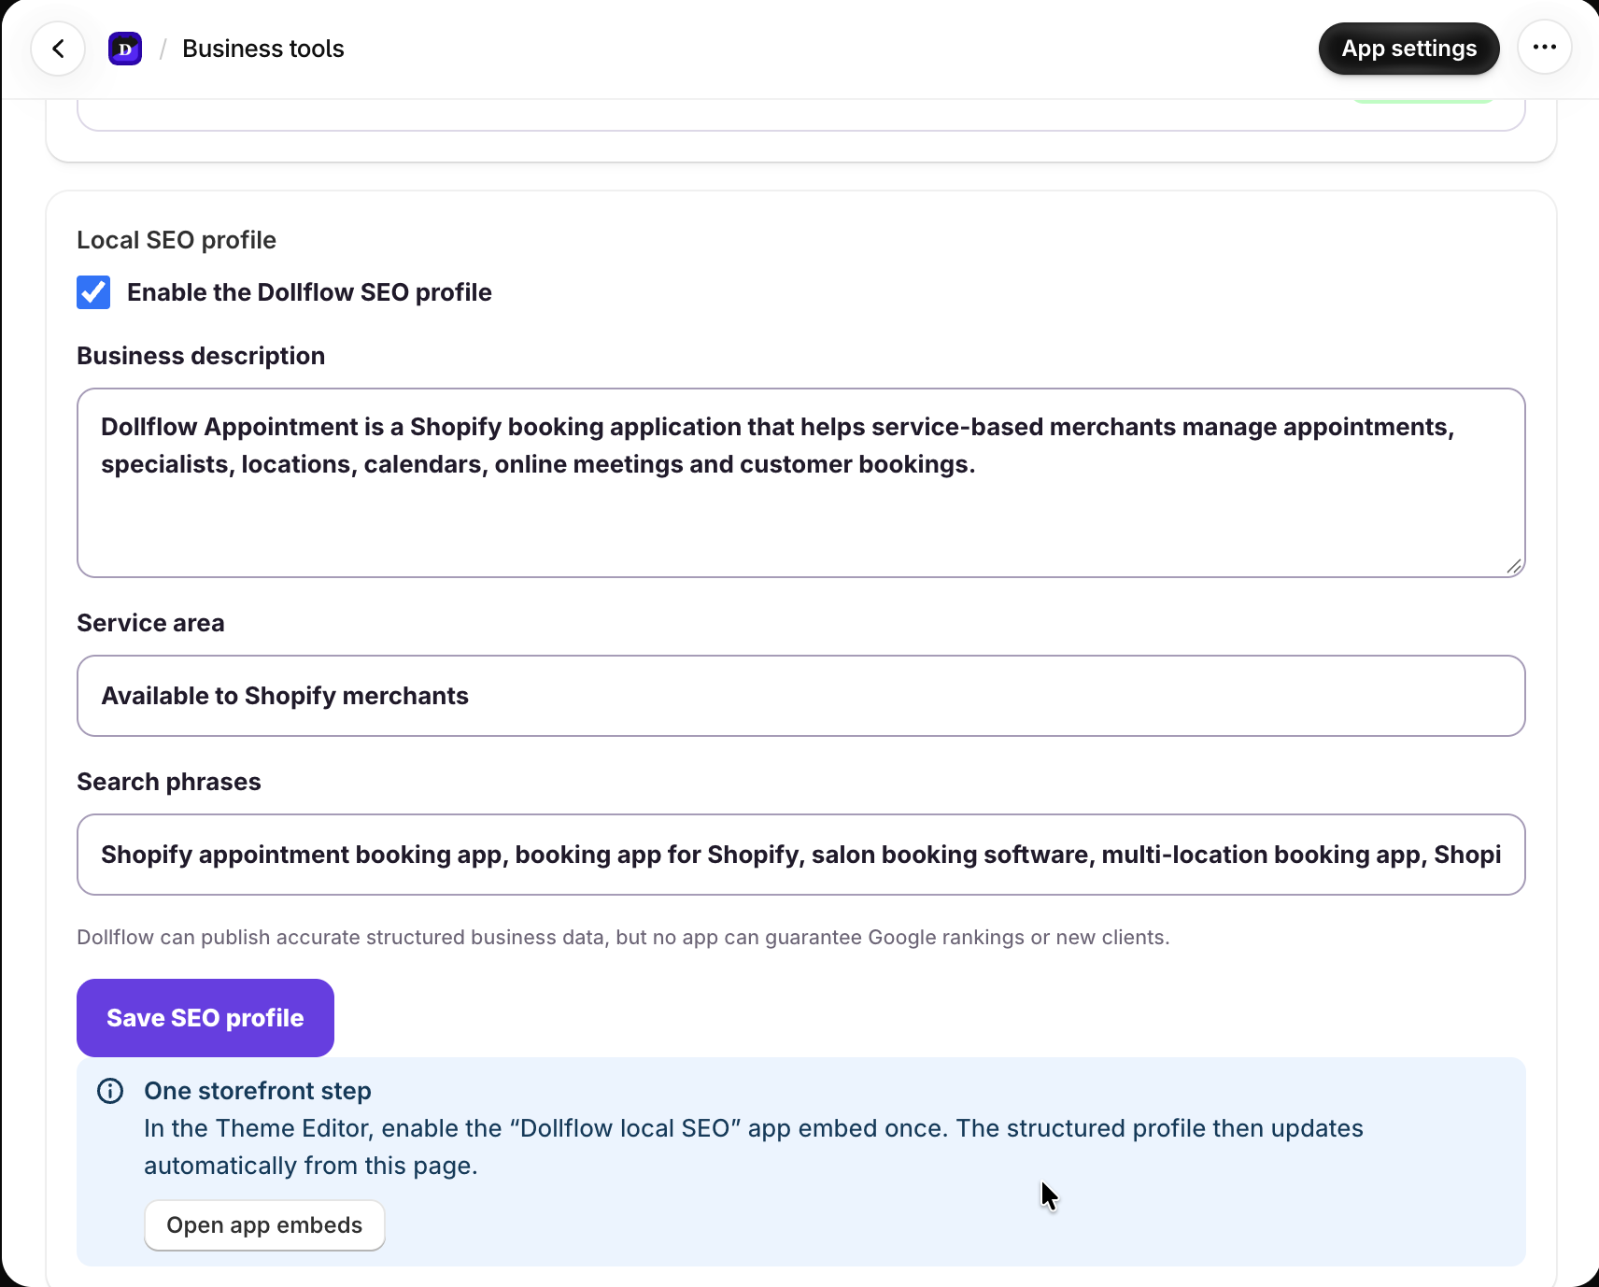Save the SEO profile
Image resolution: width=1599 pixels, height=1287 pixels.
(205, 1018)
